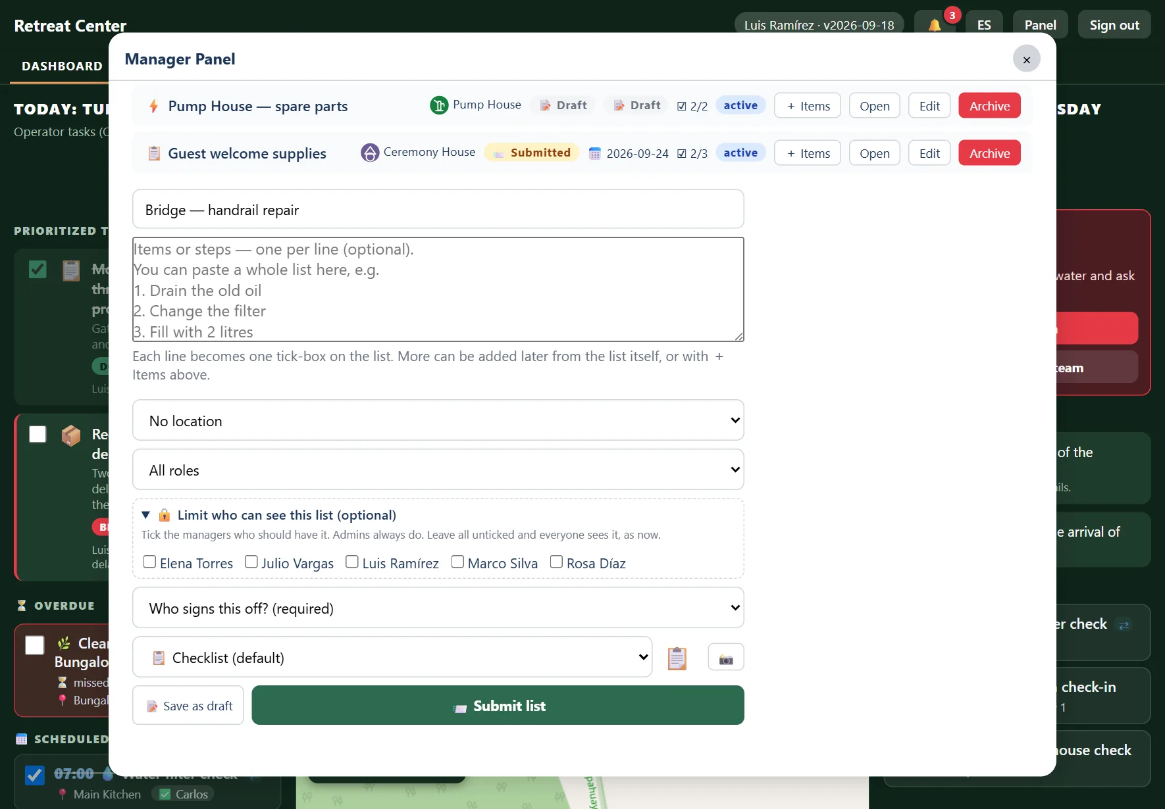
Task: Click the active badge on Guest welcome supplies
Action: tap(740, 153)
